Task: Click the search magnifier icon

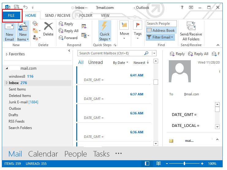Action: (x=146, y=53)
